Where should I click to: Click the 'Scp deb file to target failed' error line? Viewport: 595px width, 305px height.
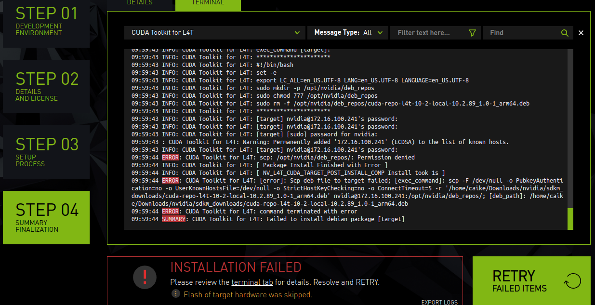(x=347, y=192)
